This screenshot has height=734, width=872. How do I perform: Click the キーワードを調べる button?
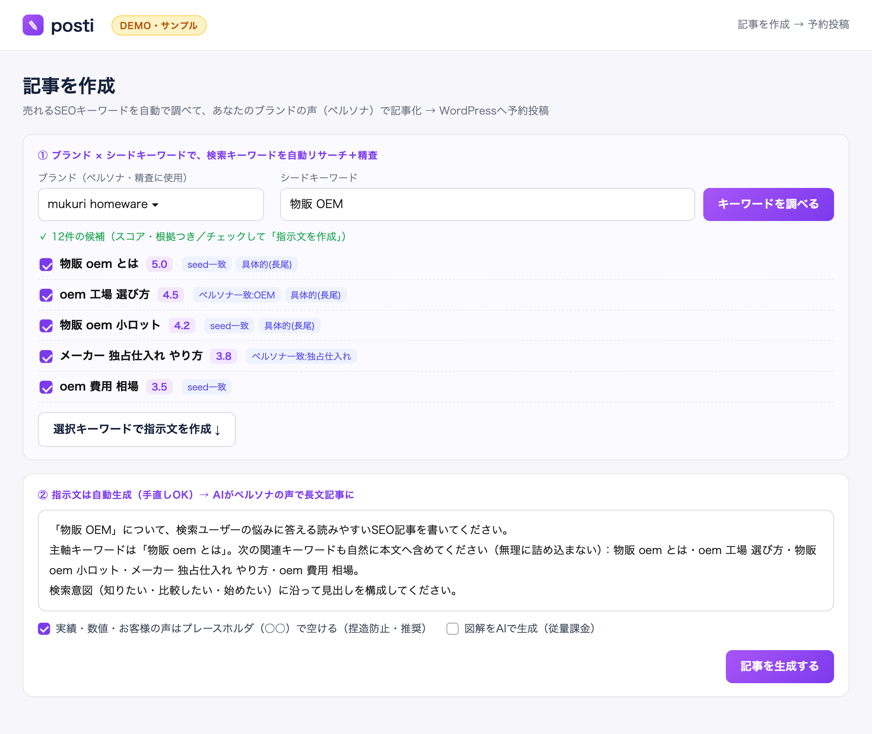[768, 204]
